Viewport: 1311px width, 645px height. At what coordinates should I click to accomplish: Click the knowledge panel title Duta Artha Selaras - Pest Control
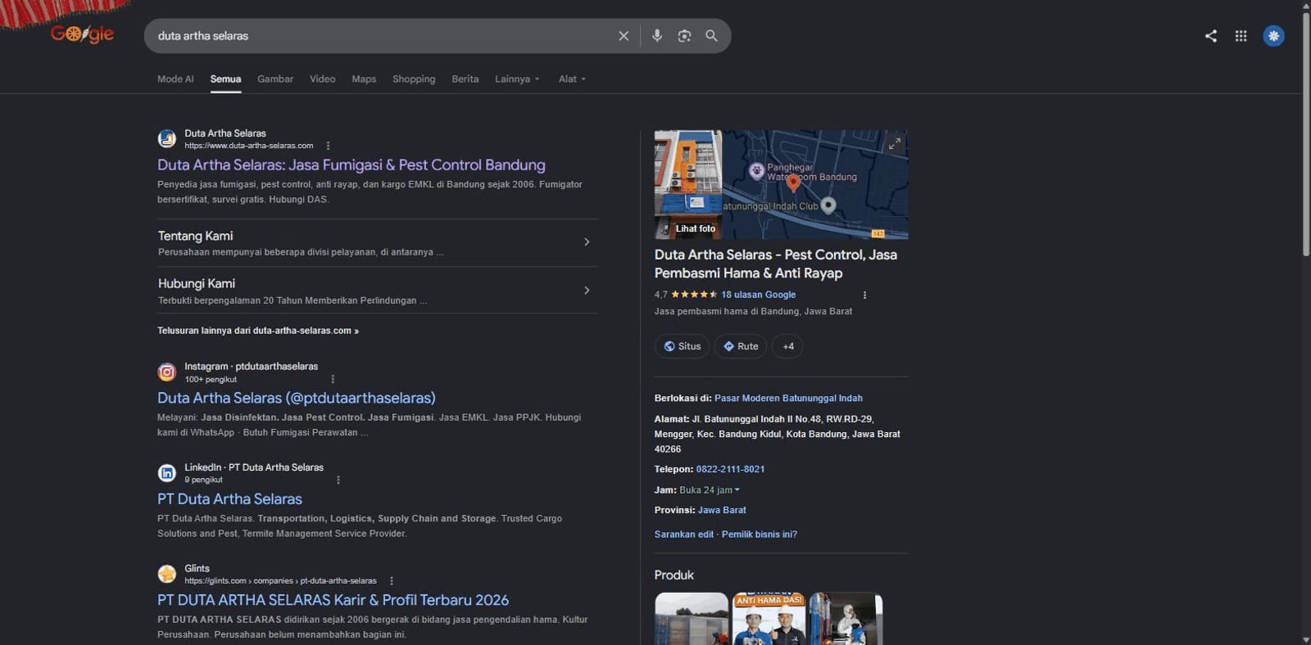[x=776, y=264]
